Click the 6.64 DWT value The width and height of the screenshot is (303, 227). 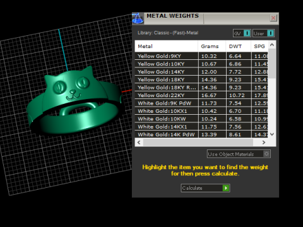tap(235, 56)
